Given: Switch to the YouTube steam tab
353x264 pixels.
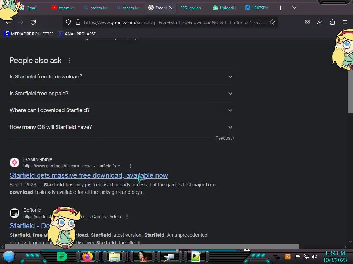Looking at the screenshot, I should (64, 8).
